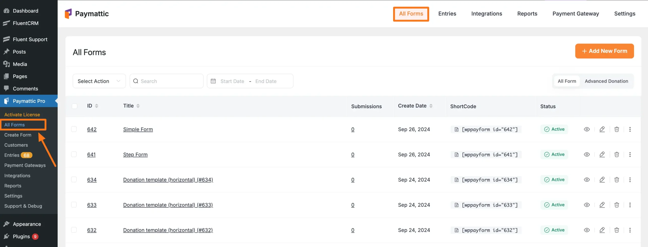Tick the checkbox next to Simple Form

click(74, 129)
